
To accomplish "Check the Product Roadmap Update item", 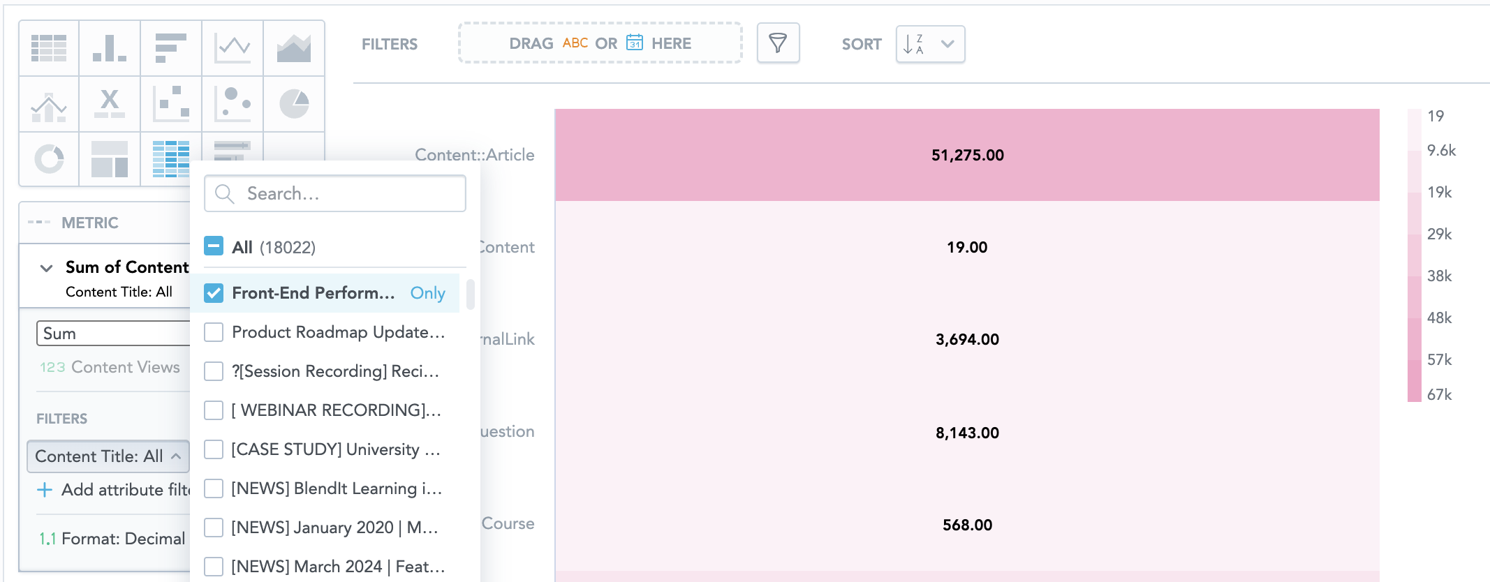I will pos(214,332).
